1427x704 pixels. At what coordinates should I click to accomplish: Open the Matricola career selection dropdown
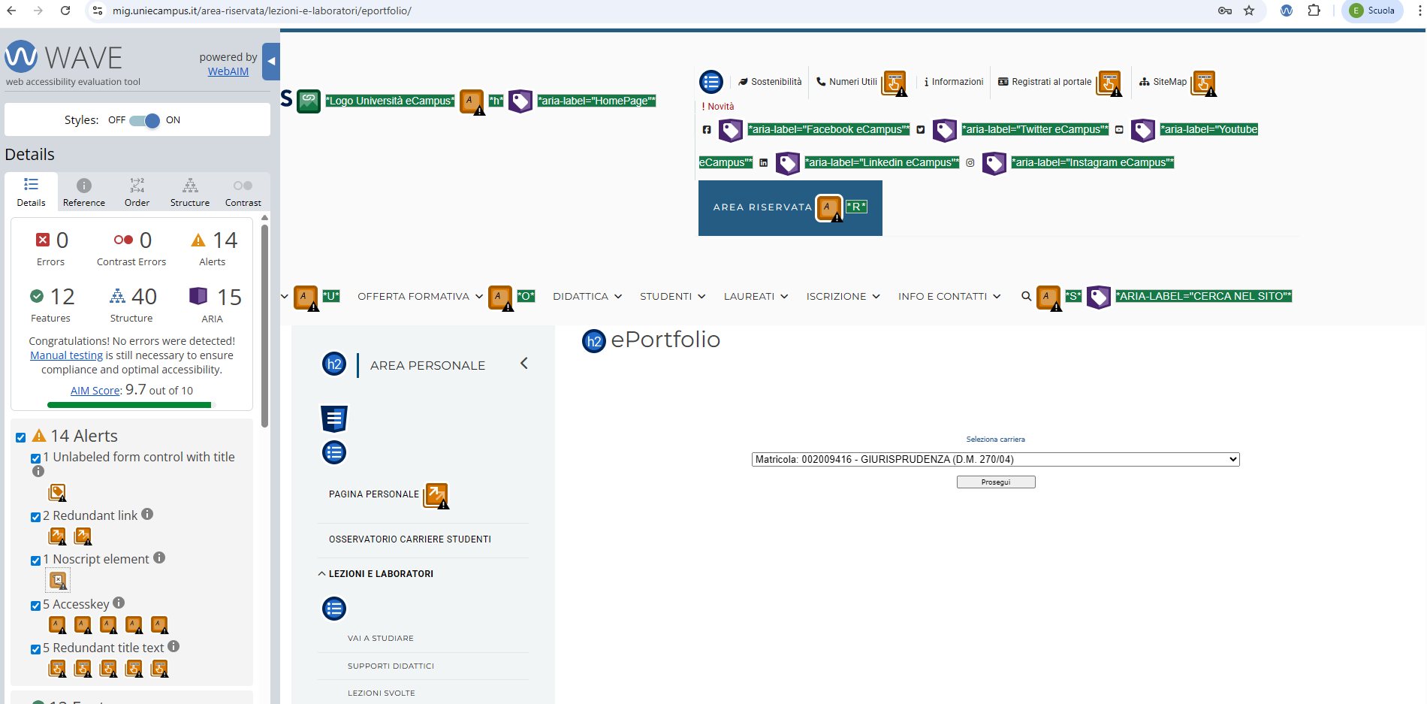pos(995,459)
